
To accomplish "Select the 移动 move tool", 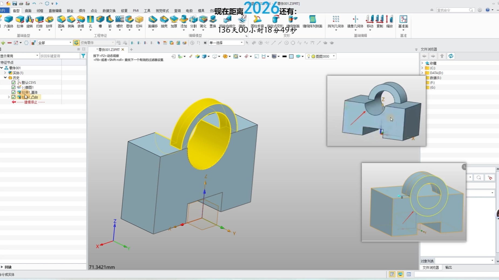I will 370,22.
